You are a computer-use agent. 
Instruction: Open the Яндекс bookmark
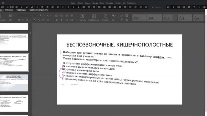87,3
